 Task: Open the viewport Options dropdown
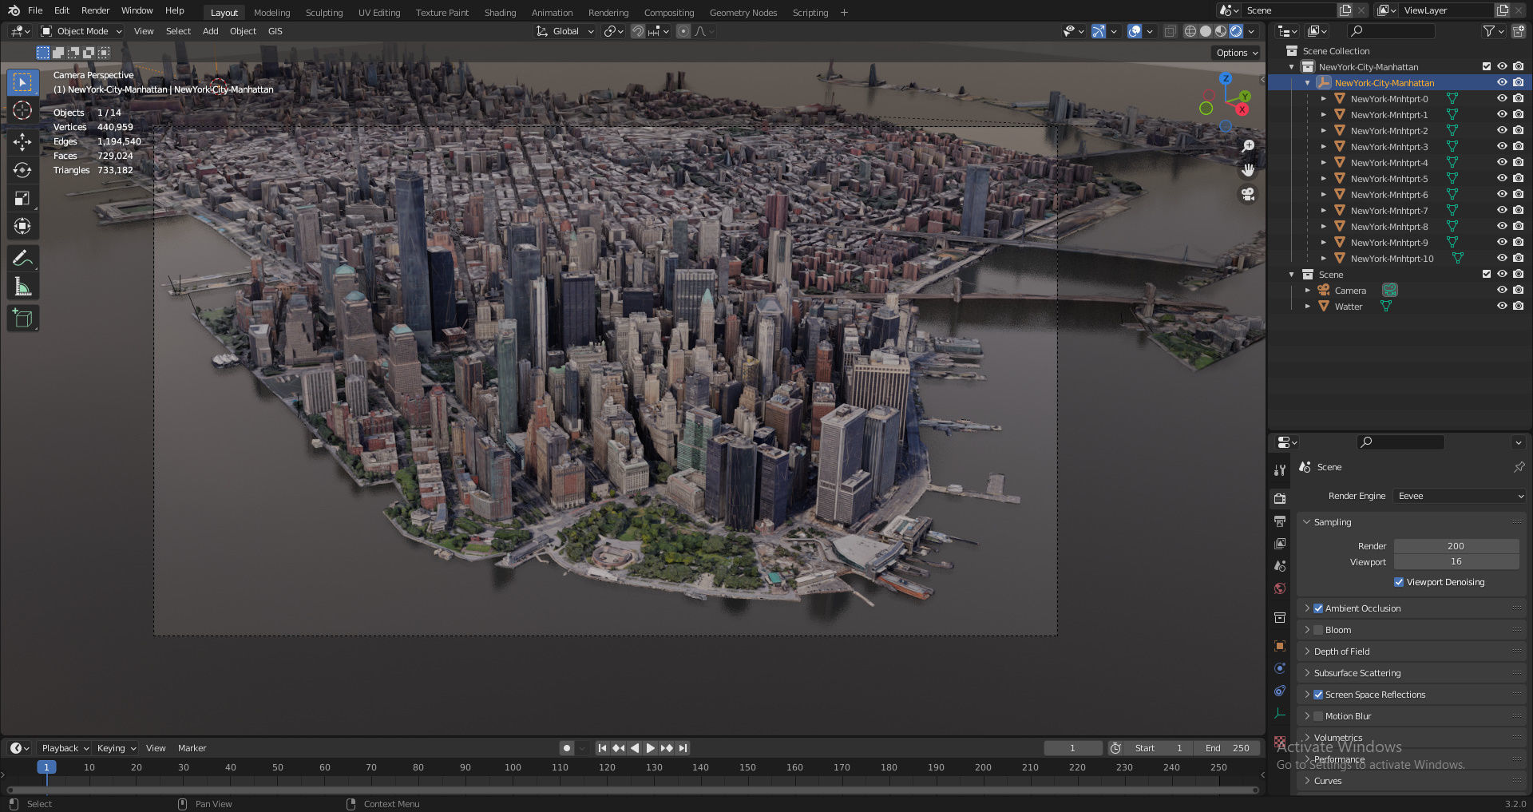coord(1236,53)
